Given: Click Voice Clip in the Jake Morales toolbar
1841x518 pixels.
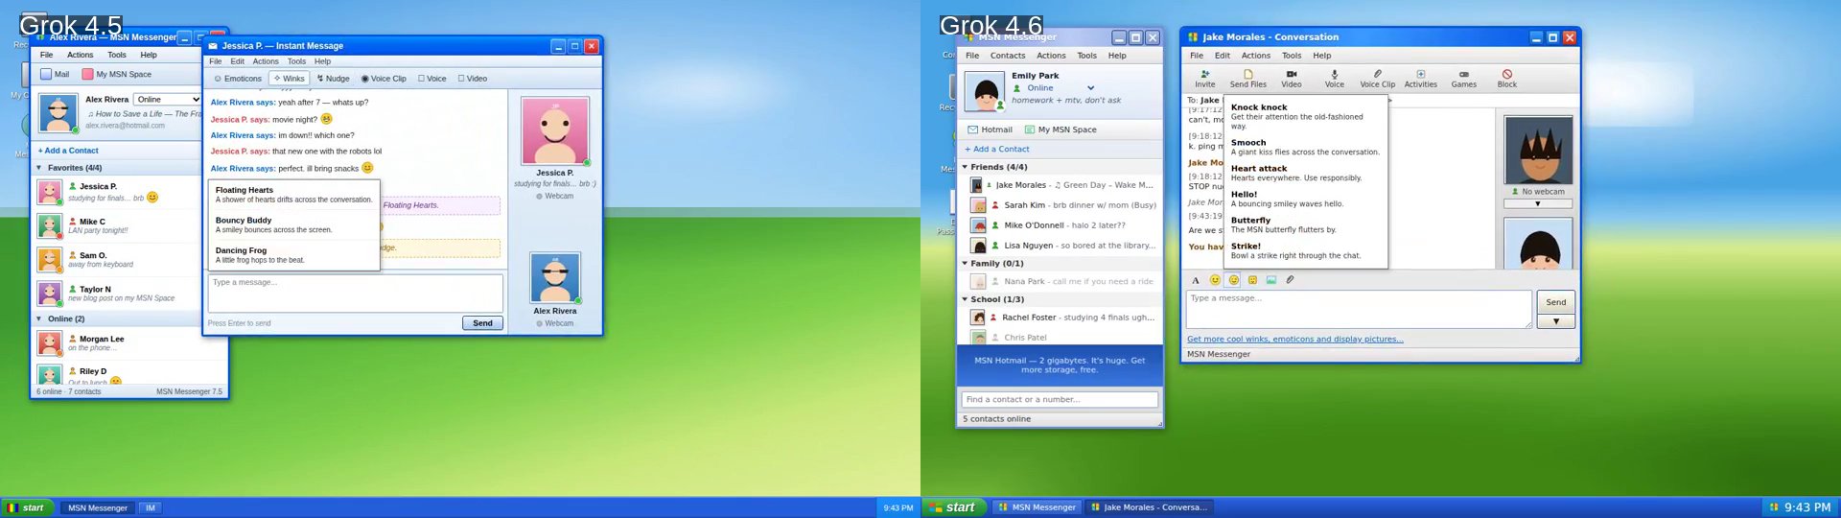Looking at the screenshot, I should point(1378,79).
